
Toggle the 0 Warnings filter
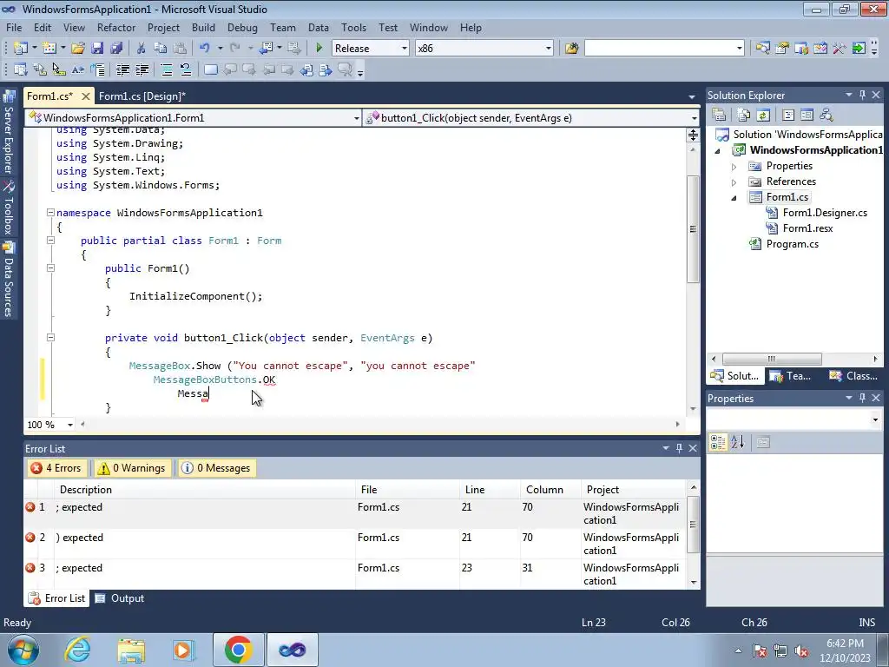click(132, 468)
